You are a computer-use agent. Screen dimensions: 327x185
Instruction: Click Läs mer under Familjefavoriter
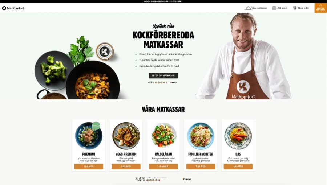tap(201, 166)
